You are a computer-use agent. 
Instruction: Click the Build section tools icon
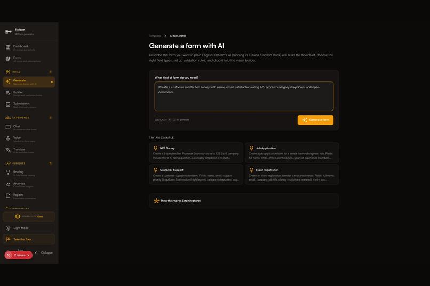[x=8, y=72]
